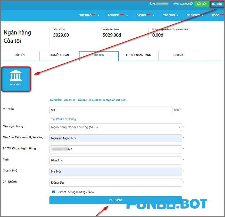Click the green Gửi Tiền button
The image size is (225, 217).
[x=202, y=4]
